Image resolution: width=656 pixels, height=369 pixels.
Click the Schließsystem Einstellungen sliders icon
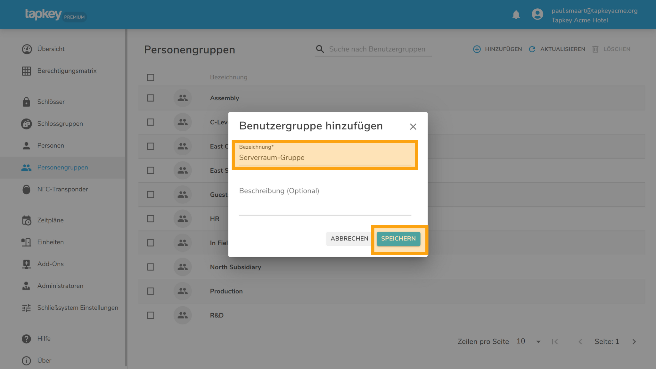coord(27,308)
